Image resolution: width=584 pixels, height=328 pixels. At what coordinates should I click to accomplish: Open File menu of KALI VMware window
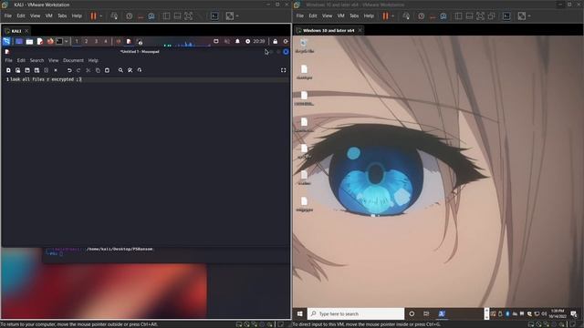click(x=8, y=16)
